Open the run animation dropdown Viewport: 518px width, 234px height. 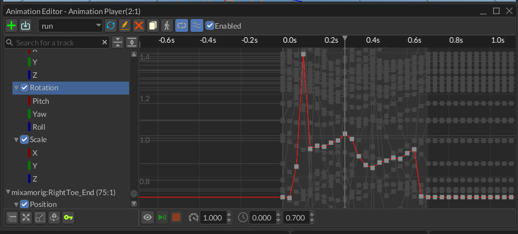tap(71, 26)
